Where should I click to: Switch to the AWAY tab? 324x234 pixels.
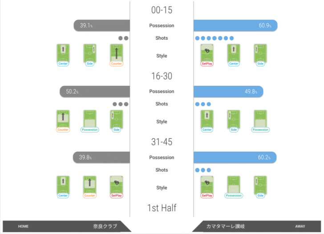click(x=300, y=226)
